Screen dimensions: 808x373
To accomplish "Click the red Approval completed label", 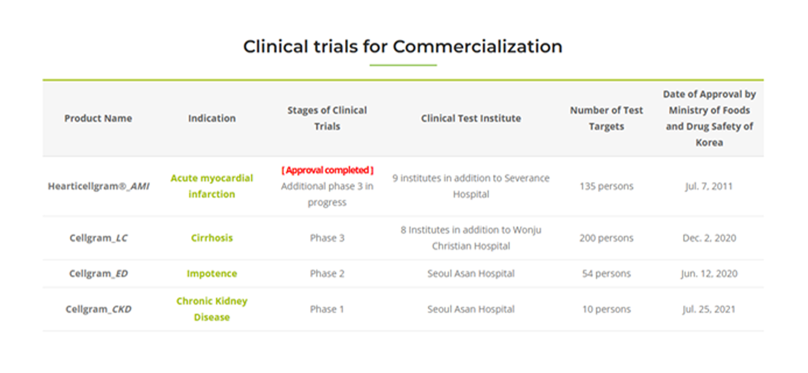I will point(327,170).
